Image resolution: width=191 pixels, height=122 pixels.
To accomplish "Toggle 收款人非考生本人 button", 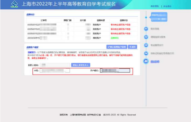I will [81, 65].
